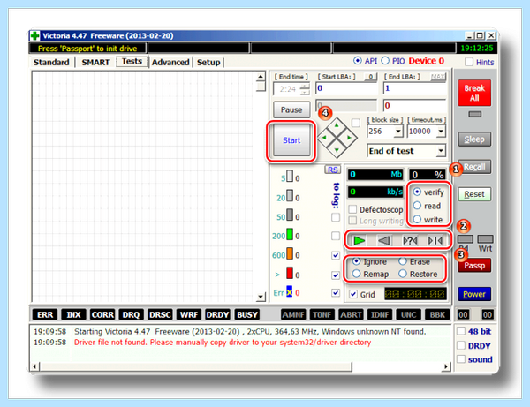Click the Sleep button
Viewport: 530px width, 407px height.
474,139
